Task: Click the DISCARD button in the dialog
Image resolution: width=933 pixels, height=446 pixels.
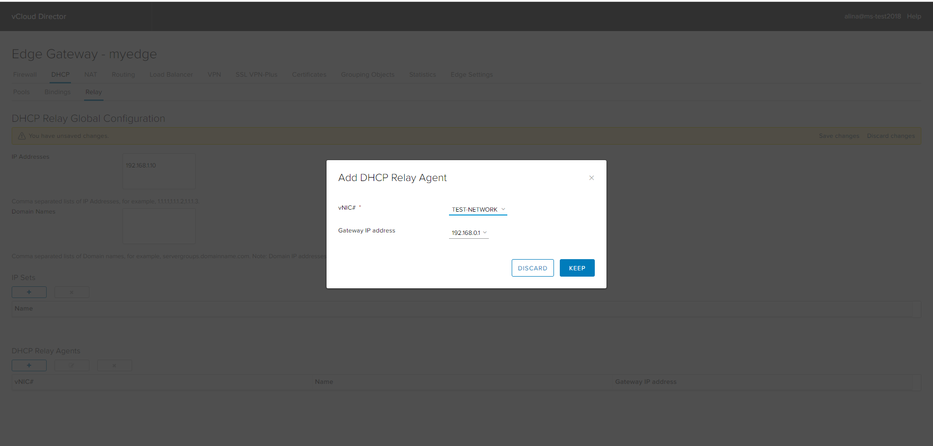Action: click(533, 267)
